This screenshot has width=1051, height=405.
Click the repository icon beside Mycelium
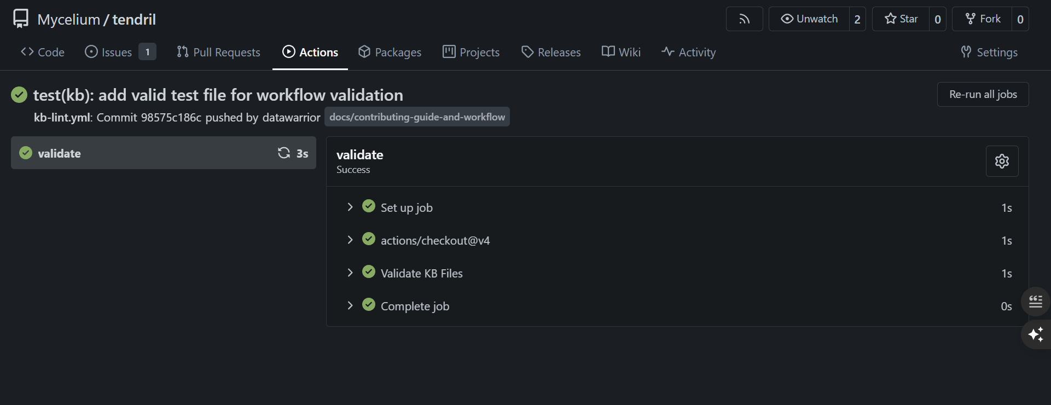21,19
